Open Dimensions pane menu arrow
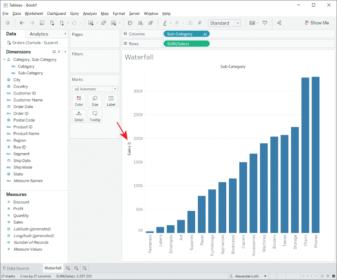 [x=65, y=52]
